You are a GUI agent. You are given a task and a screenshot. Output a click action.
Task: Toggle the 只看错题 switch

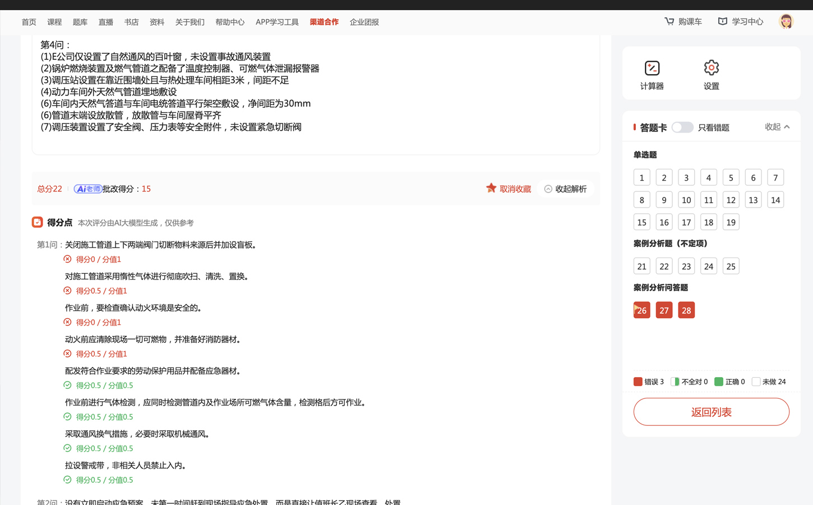682,127
